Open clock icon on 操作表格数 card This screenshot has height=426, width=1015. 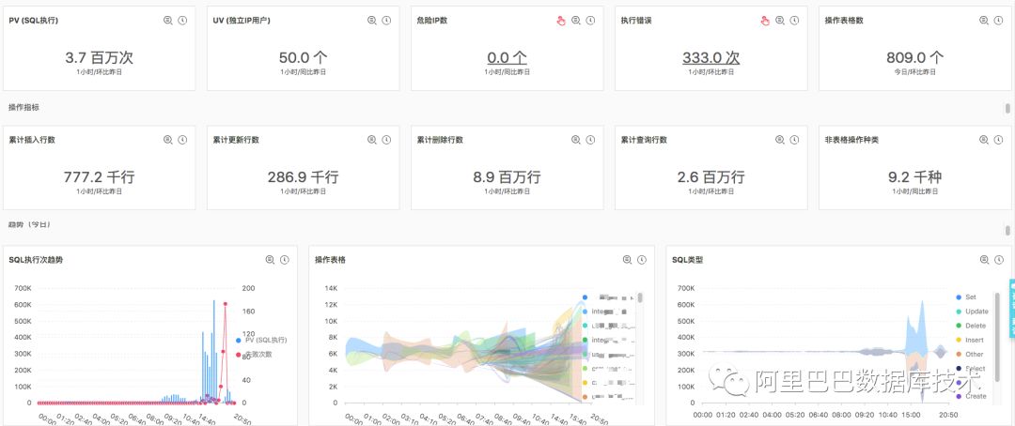tap(998, 21)
